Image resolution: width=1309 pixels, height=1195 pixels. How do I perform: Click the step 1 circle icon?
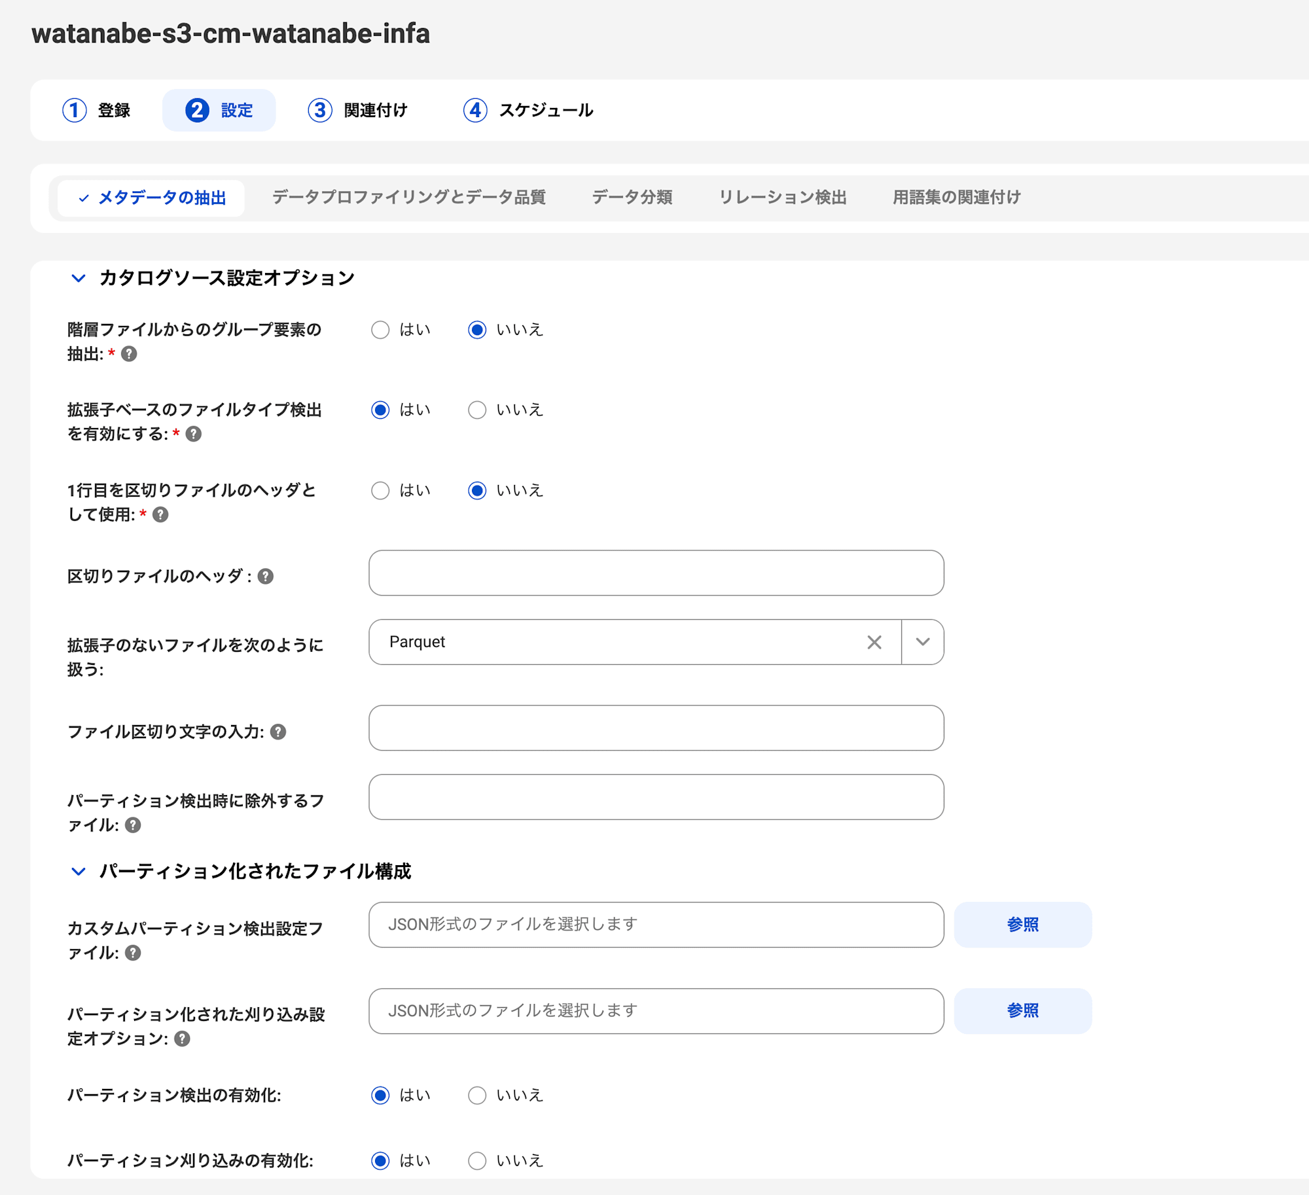(x=75, y=110)
